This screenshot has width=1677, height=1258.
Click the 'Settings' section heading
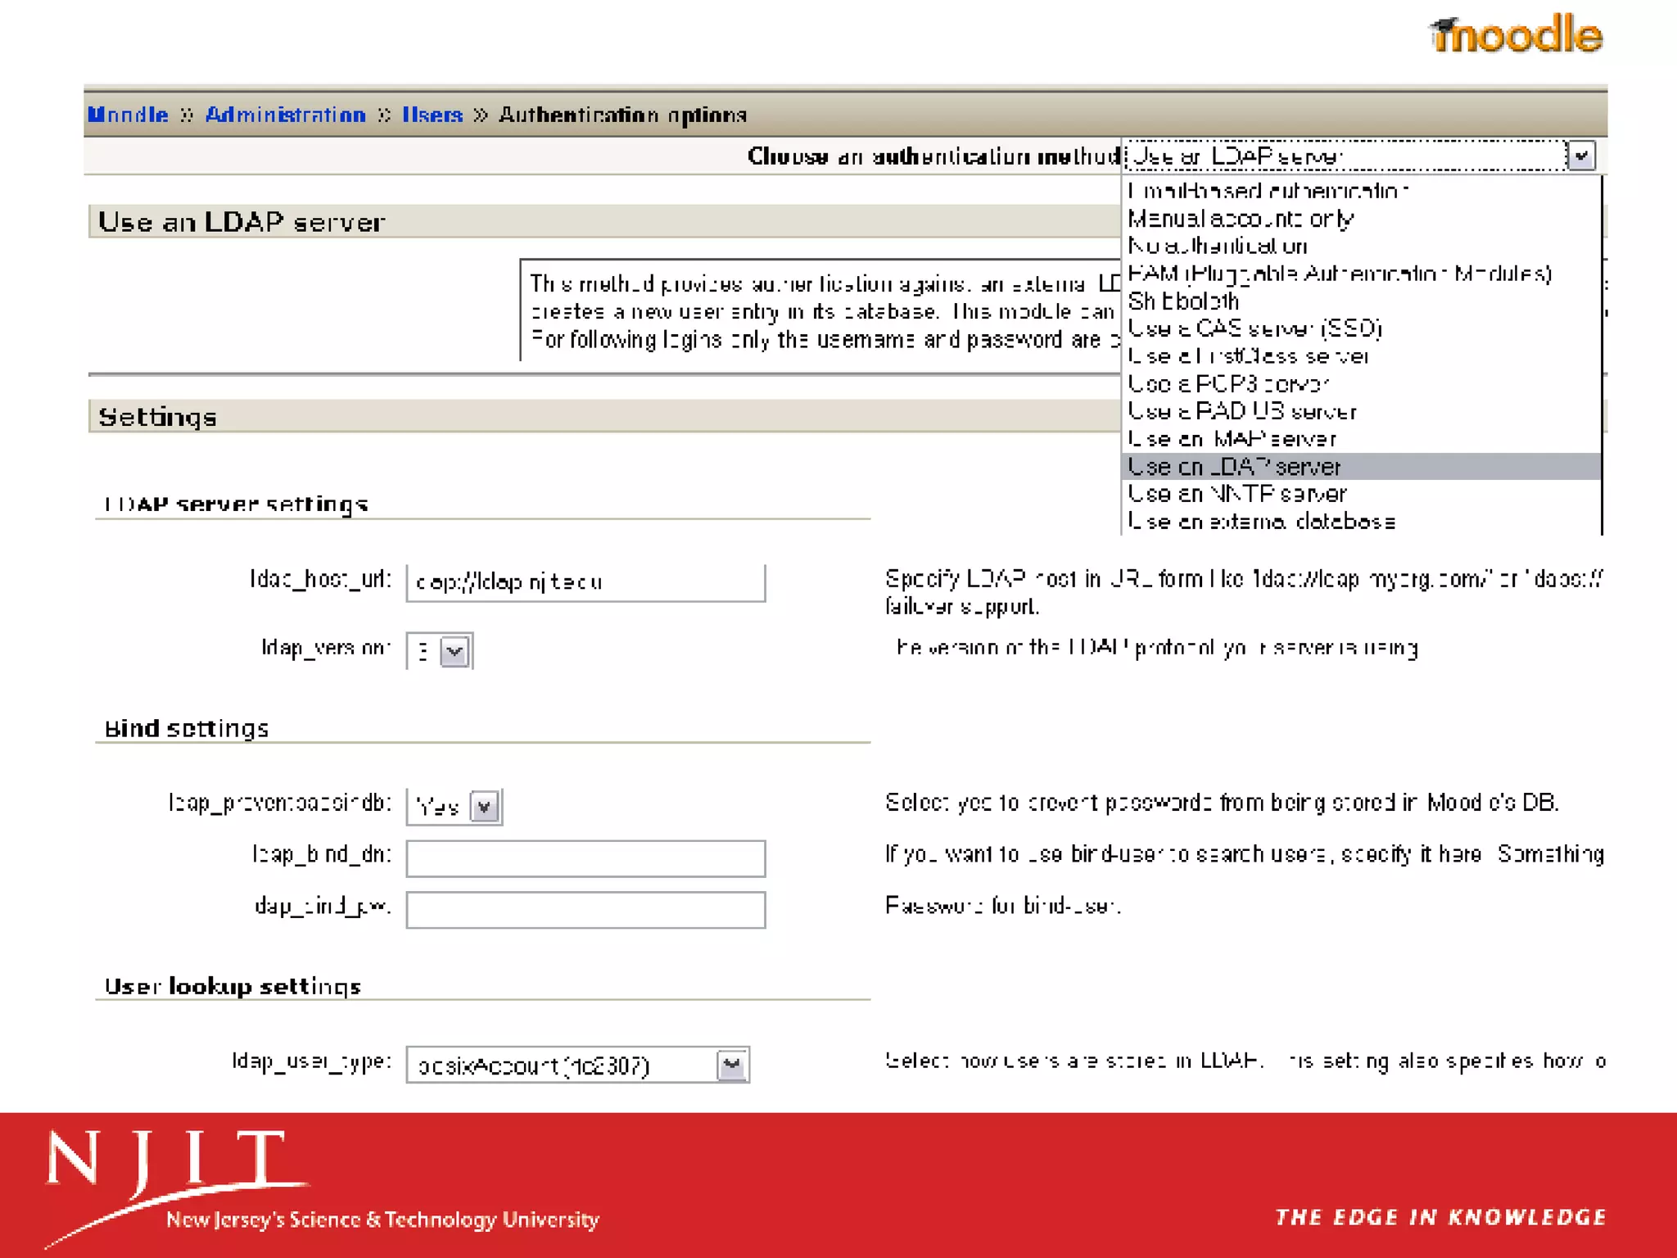(x=157, y=417)
